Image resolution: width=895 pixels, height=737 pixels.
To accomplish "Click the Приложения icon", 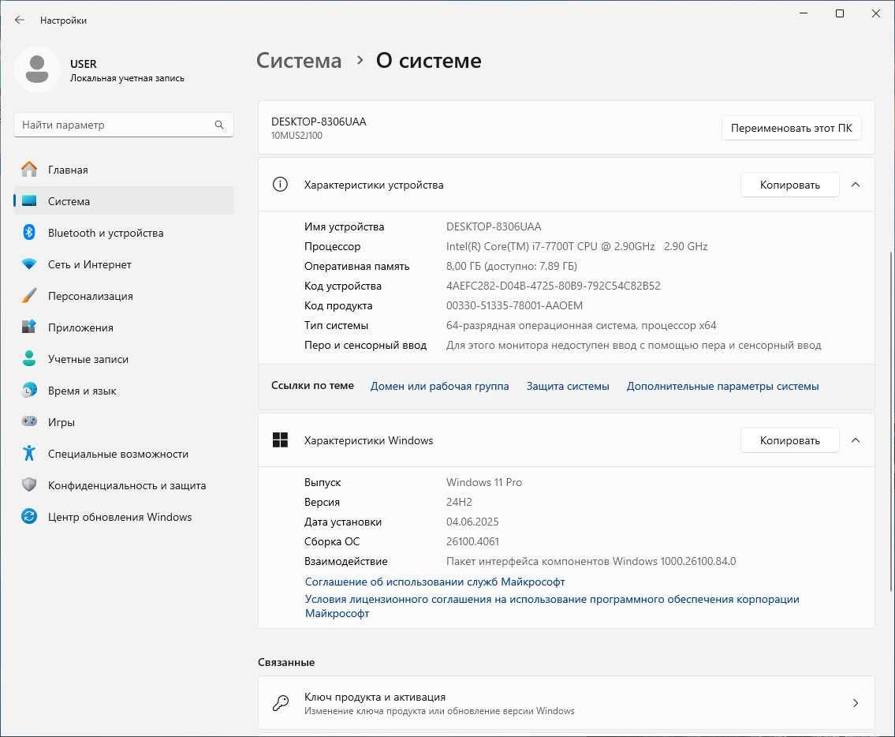I will (x=29, y=327).
